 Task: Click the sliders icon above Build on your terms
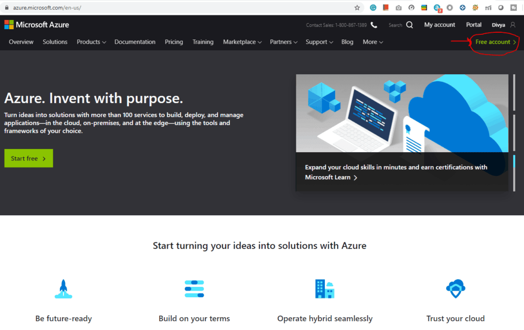click(194, 288)
